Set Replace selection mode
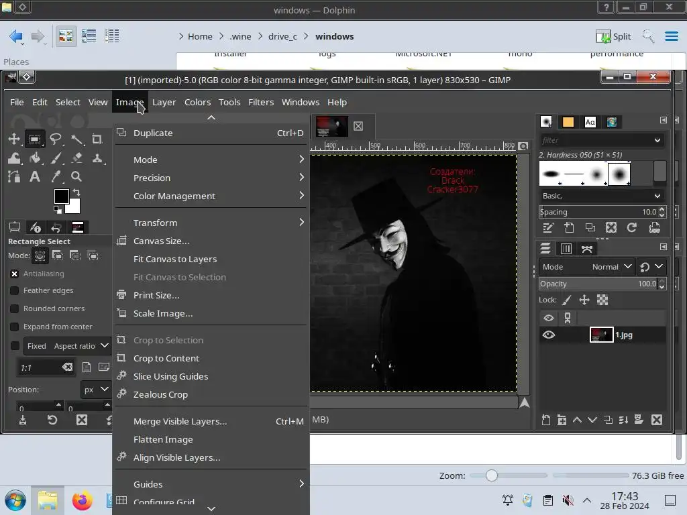 pyautogui.click(x=40, y=255)
